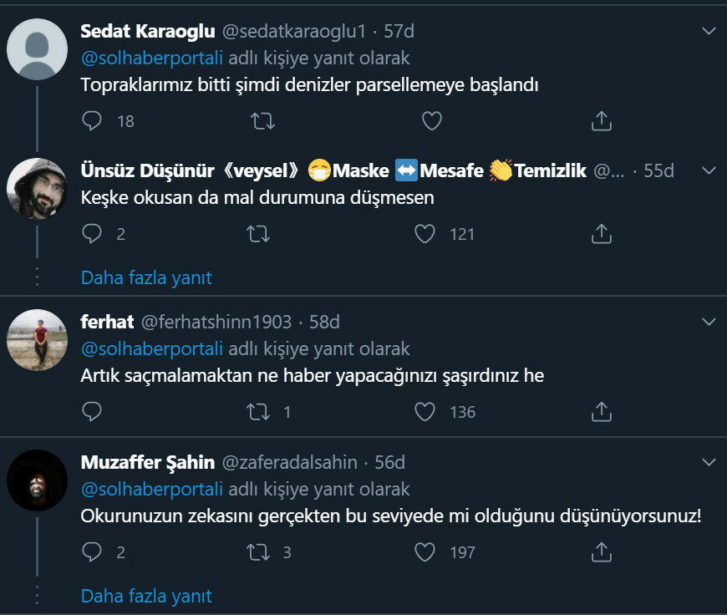Like Muzaffer Şahin's tweet with 197 likes
The image size is (727, 615).
click(x=425, y=552)
